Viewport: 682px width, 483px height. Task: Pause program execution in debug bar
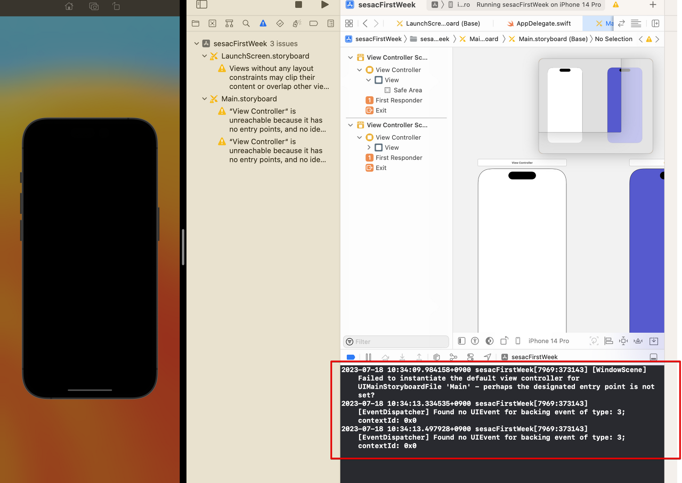368,357
